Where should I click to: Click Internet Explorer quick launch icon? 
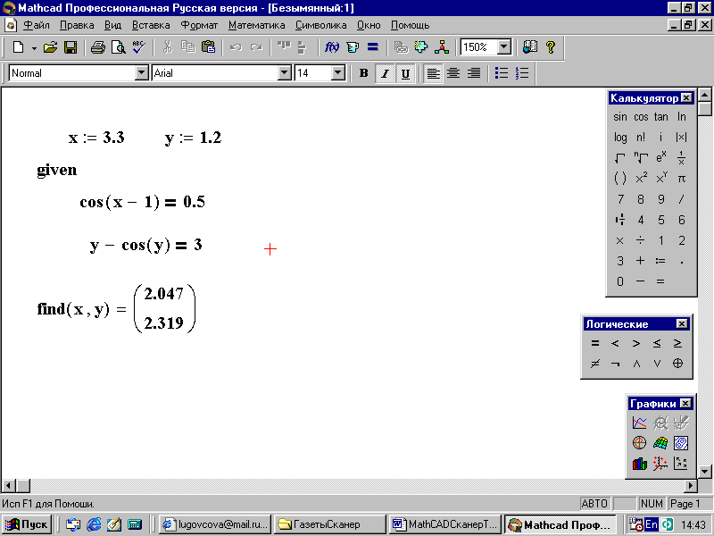point(94,524)
